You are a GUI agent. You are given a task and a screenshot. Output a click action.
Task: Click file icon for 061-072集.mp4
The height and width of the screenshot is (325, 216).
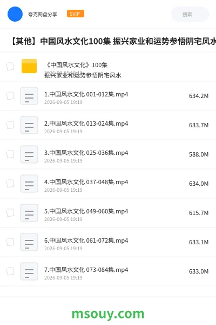click(x=29, y=242)
